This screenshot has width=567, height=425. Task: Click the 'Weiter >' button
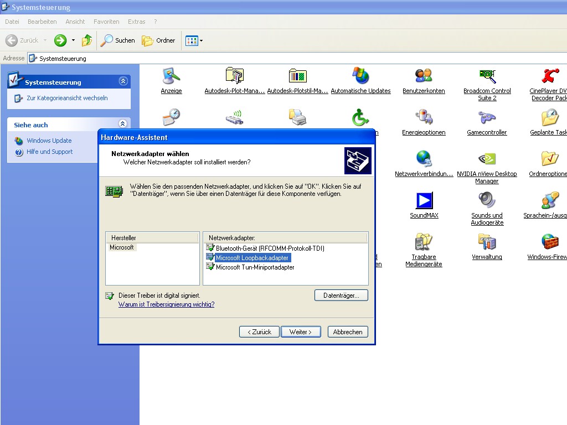[x=301, y=332]
